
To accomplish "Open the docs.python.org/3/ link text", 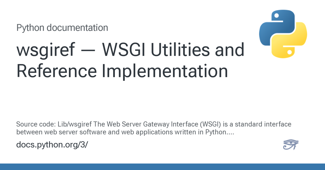I will click(52, 144).
